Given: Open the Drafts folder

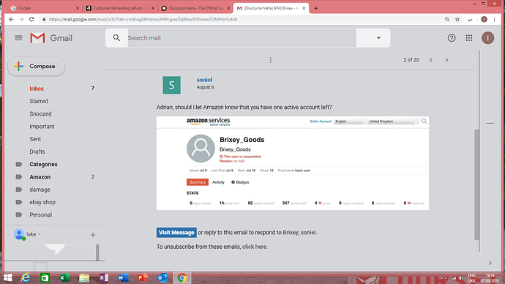Looking at the screenshot, I should [37, 152].
